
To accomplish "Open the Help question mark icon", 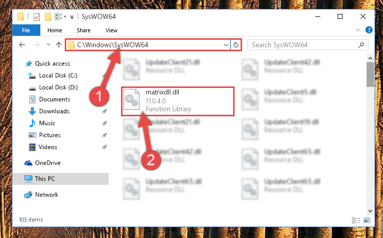I will 369,30.
